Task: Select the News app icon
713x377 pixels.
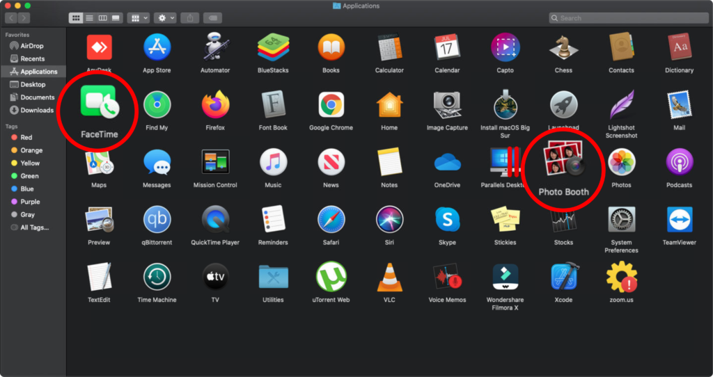Action: tap(331, 162)
